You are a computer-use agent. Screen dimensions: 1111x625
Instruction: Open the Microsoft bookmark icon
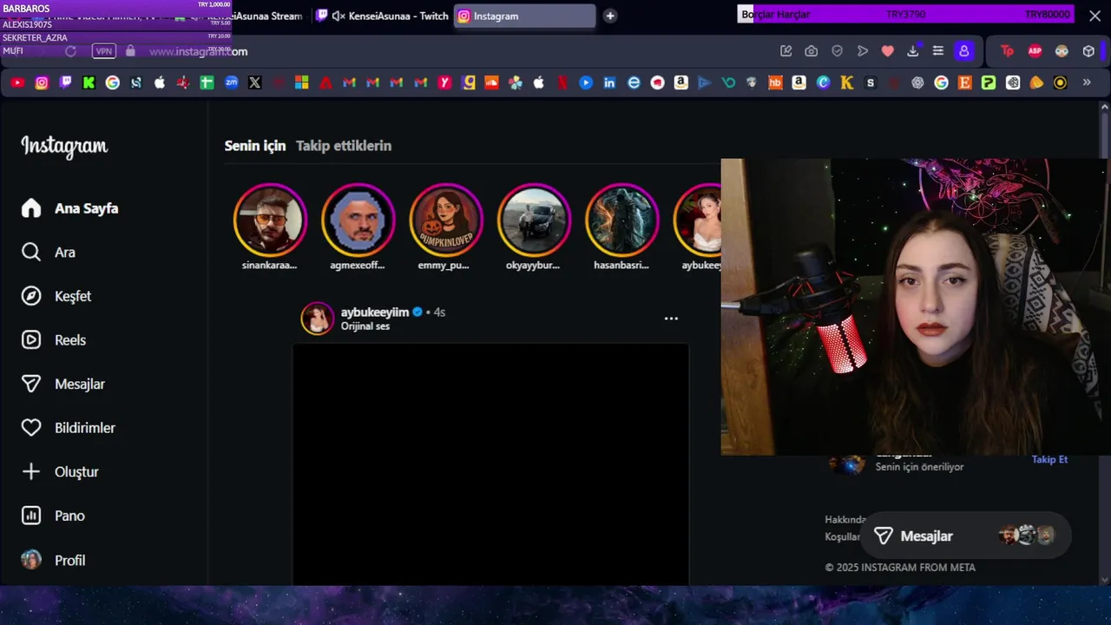301,82
